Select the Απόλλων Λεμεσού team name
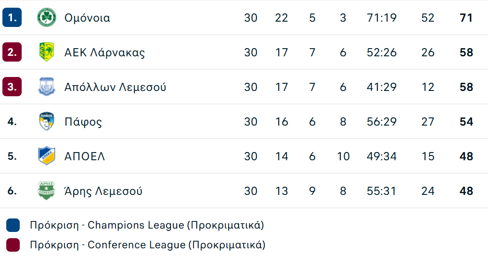This screenshot has width=488, height=256. [x=115, y=87]
